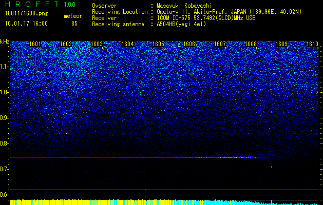
Task: Click the A504HB(yagi 4el) antenna text
Action: [181, 24]
